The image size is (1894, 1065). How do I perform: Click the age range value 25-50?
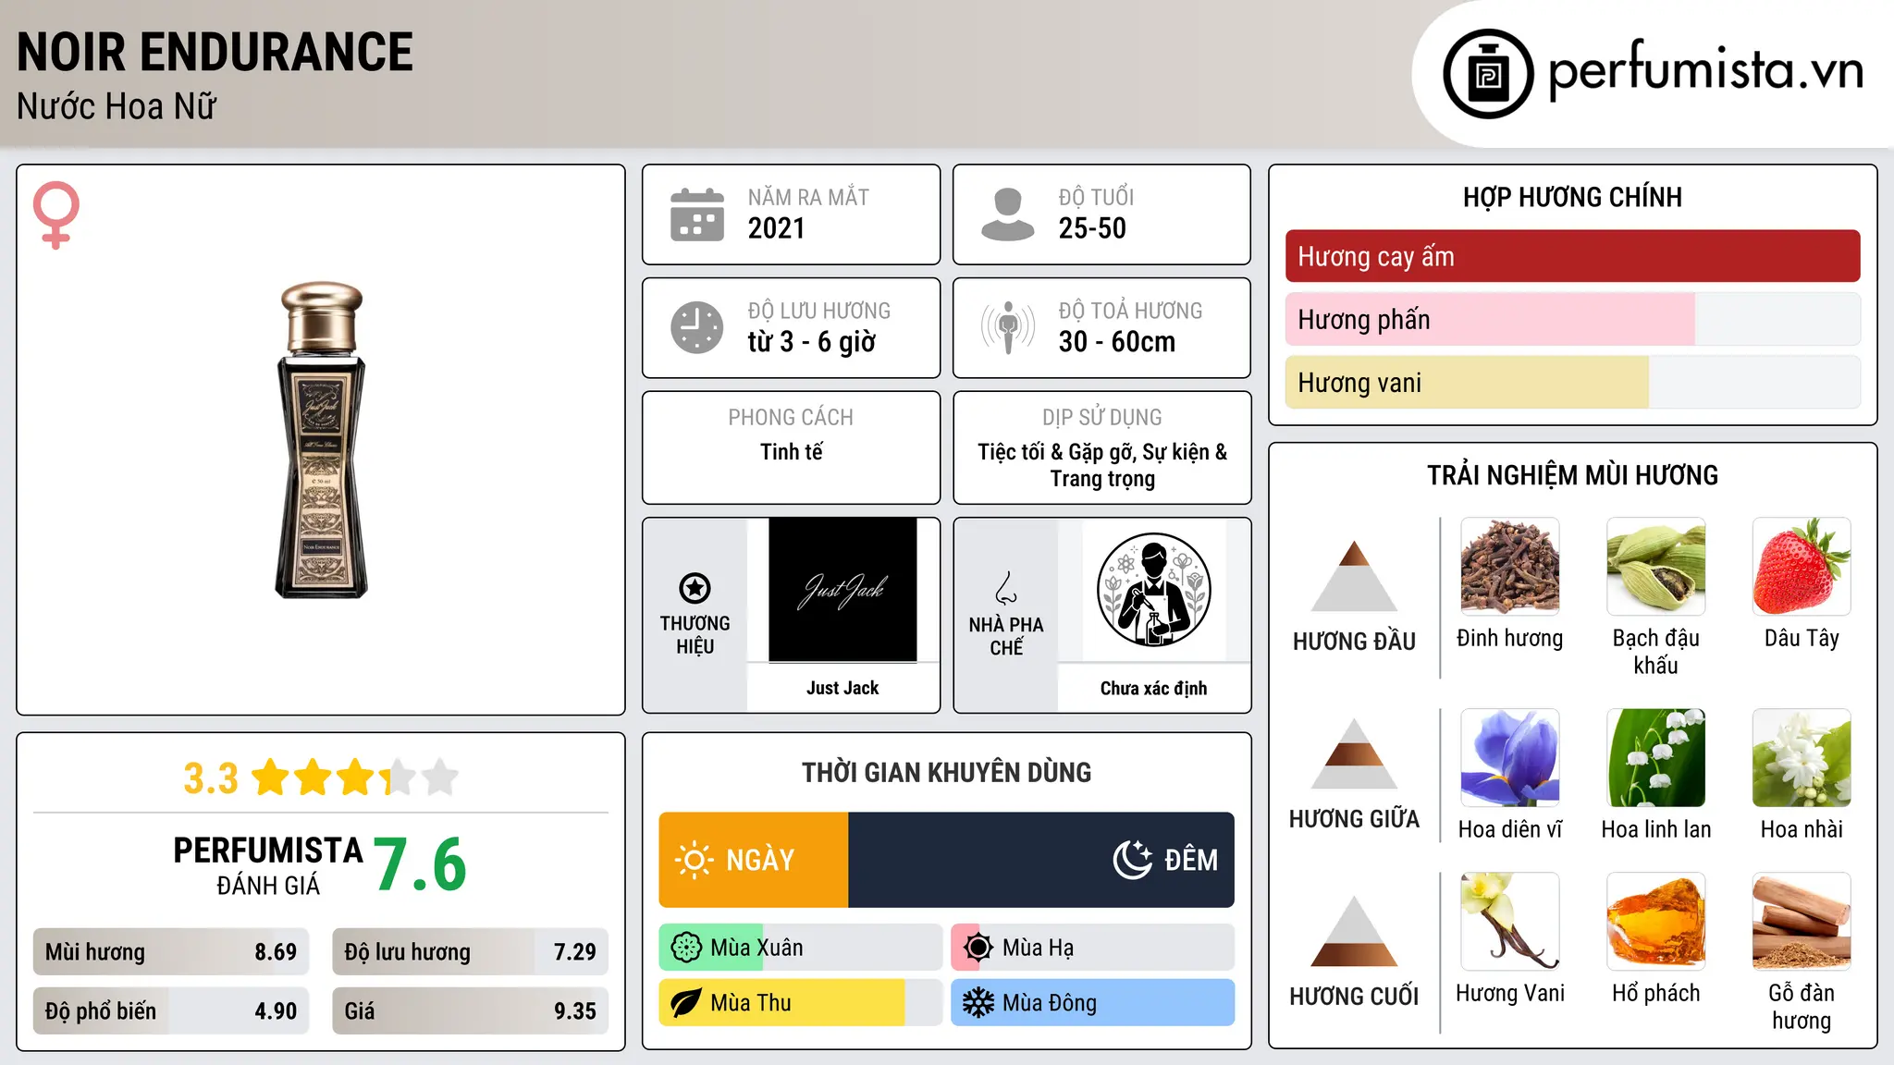(1092, 228)
